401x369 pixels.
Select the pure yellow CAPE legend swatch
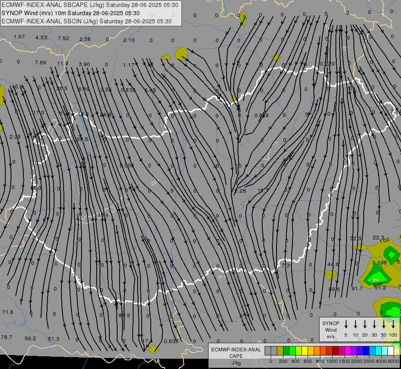point(305,351)
